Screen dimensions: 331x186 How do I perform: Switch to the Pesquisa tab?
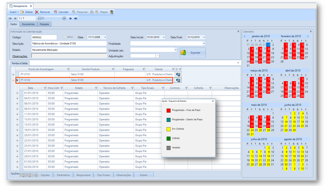[x=44, y=24]
